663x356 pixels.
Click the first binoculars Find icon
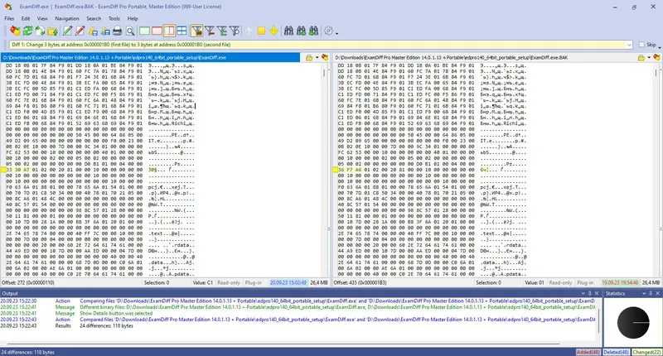point(288,31)
